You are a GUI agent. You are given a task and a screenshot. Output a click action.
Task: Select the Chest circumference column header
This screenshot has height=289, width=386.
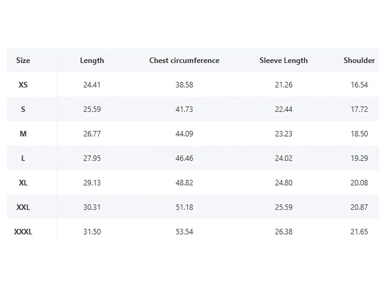tap(184, 61)
